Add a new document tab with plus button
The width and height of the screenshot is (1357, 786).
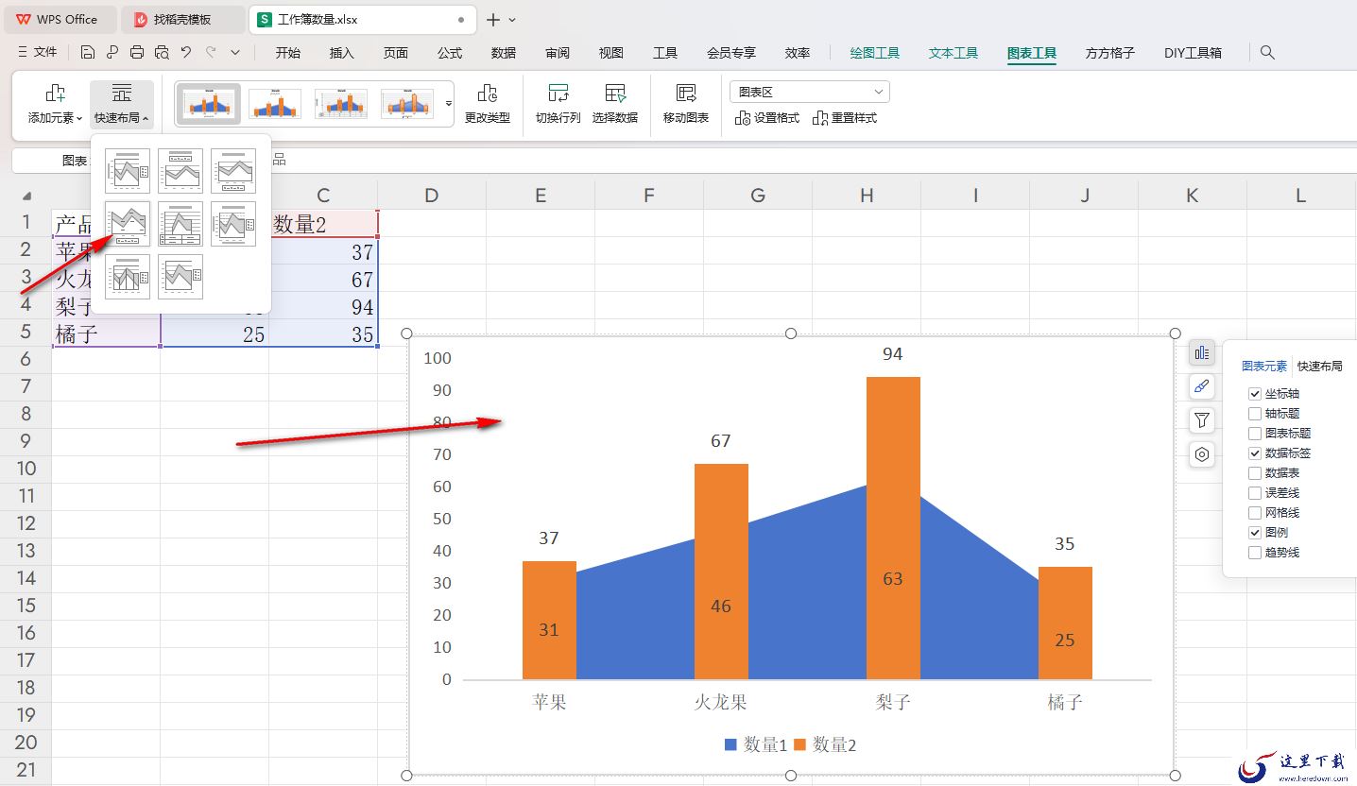(493, 20)
